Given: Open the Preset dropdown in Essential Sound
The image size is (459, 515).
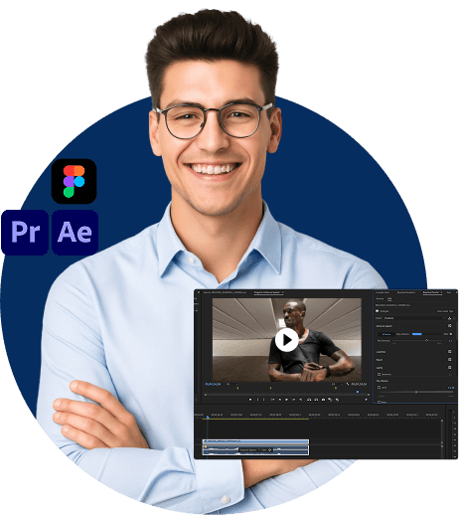Looking at the screenshot, I should 414,318.
